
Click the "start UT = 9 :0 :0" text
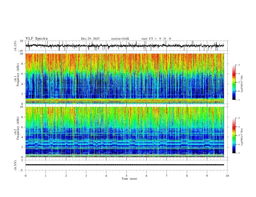(156, 39)
